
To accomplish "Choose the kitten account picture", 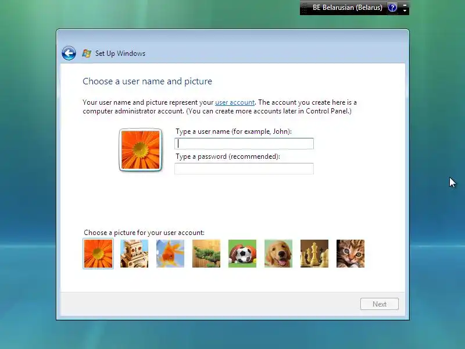I will coord(350,254).
